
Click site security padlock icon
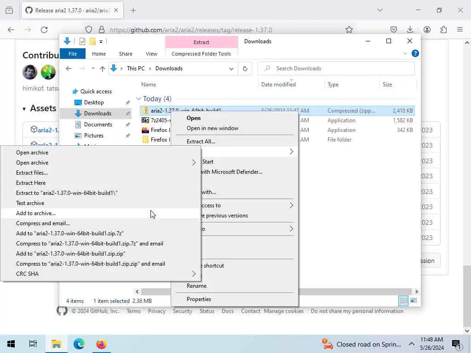[x=102, y=29]
